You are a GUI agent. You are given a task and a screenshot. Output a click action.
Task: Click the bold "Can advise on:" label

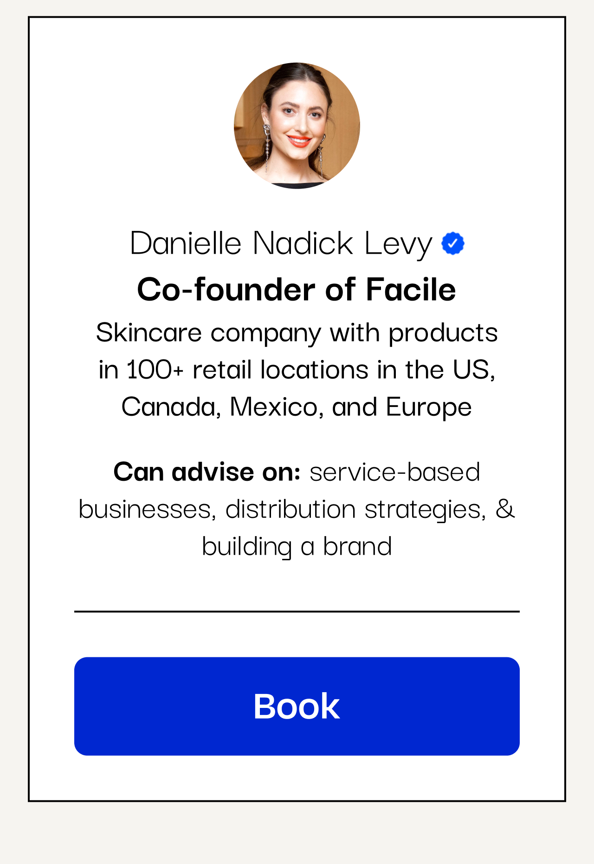pyautogui.click(x=207, y=472)
